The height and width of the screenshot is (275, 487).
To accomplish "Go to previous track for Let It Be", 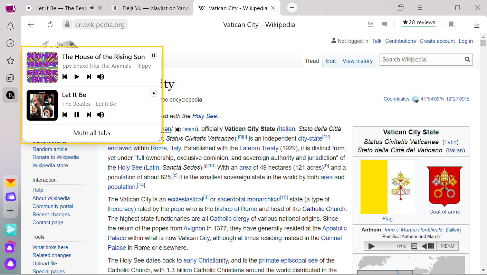I will click(x=65, y=115).
